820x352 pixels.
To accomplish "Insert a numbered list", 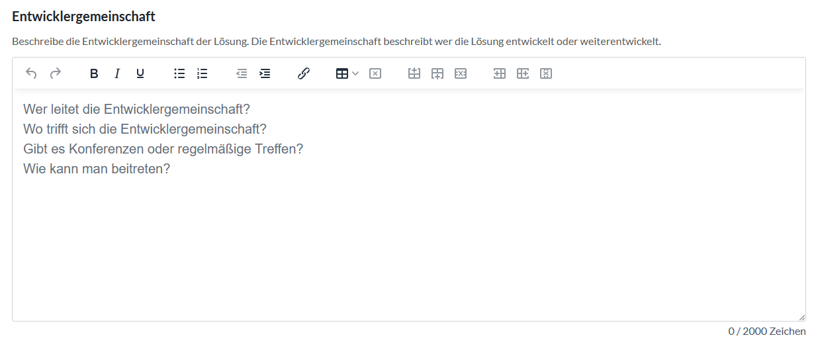I will click(203, 73).
